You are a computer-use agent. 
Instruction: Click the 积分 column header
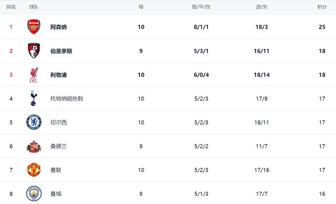click(x=322, y=7)
